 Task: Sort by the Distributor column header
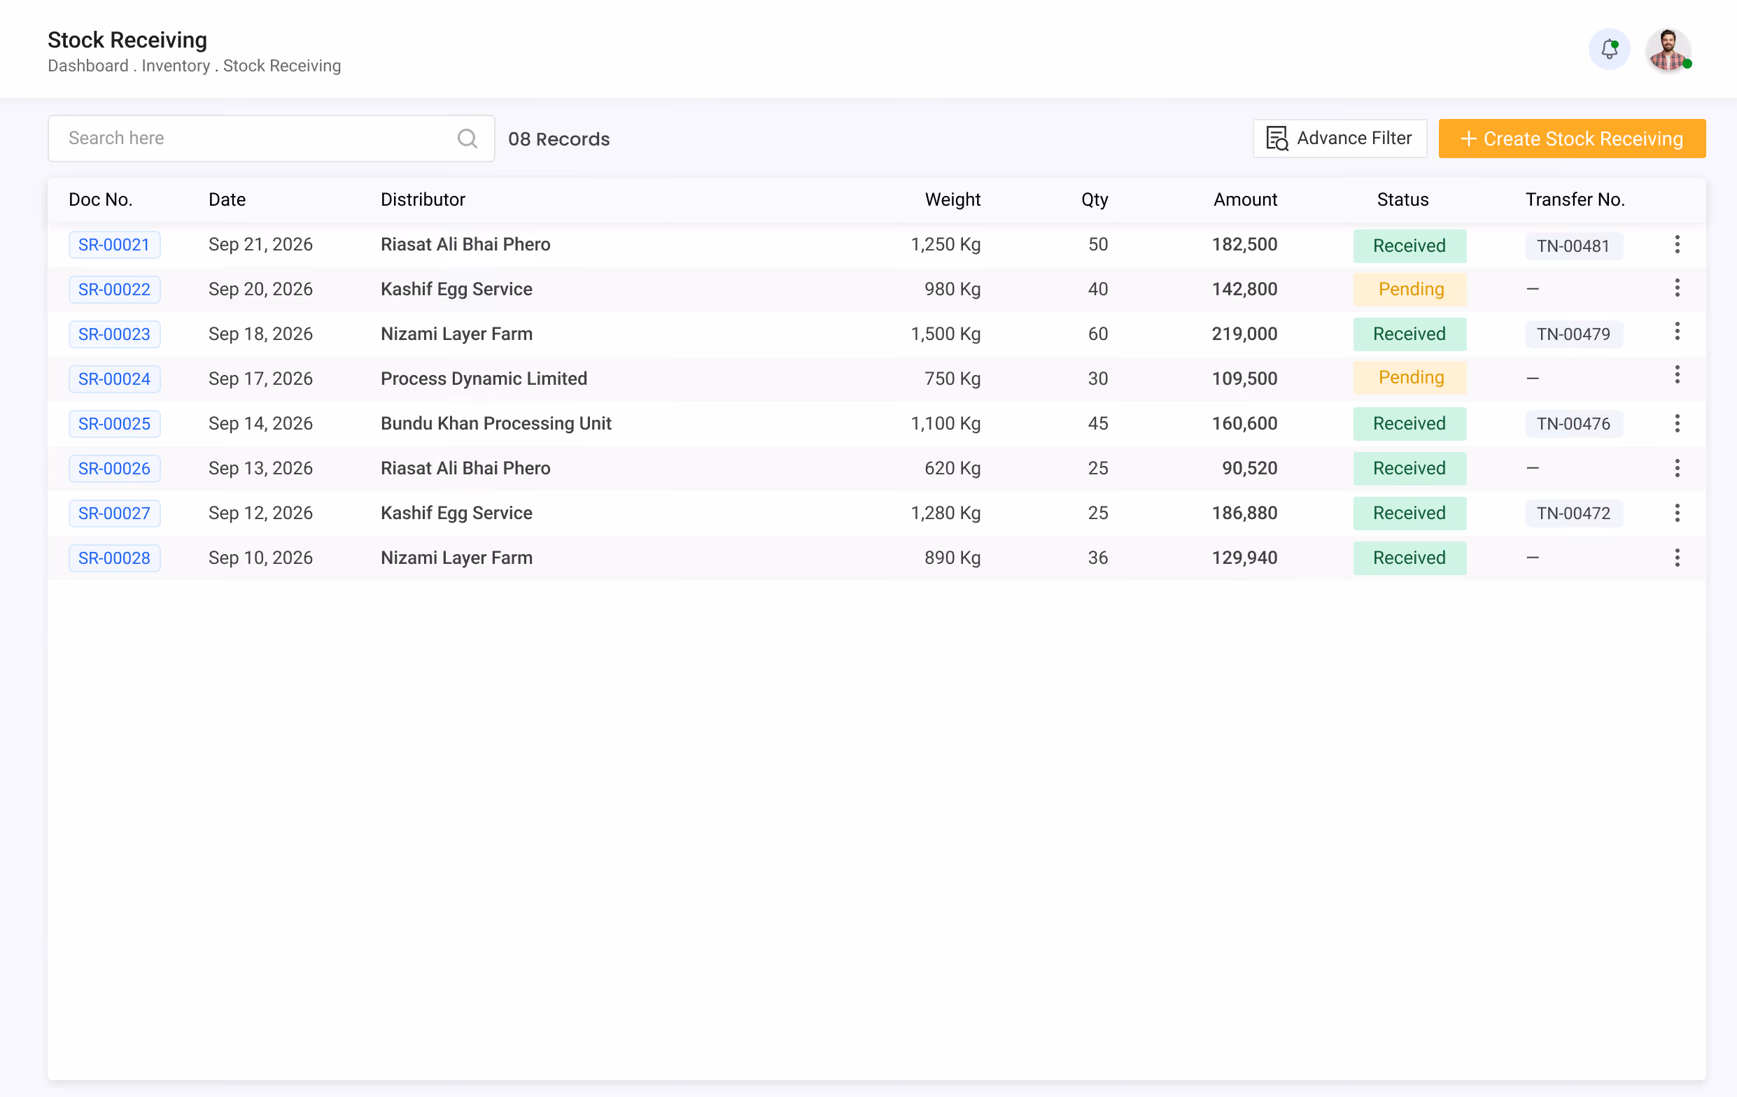coord(423,200)
